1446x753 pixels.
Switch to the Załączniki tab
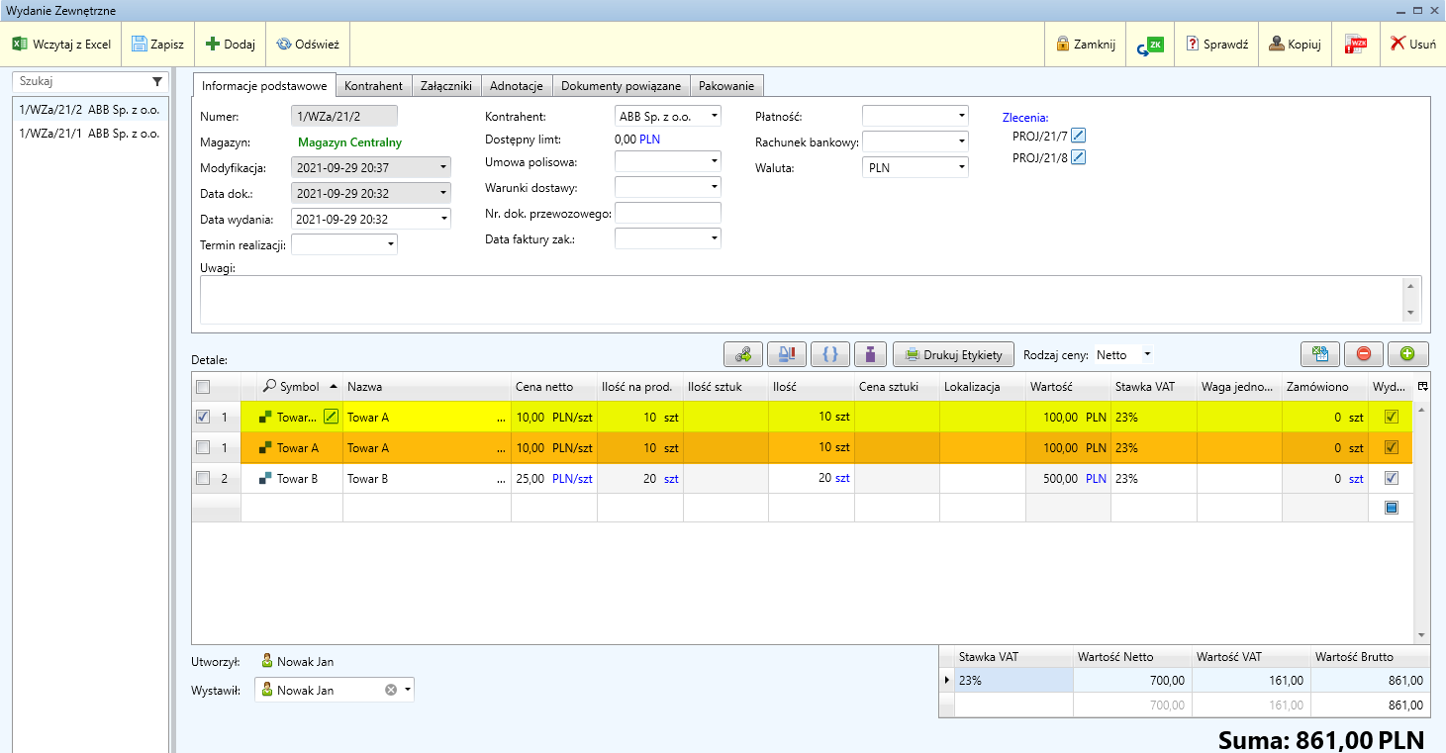coord(444,86)
